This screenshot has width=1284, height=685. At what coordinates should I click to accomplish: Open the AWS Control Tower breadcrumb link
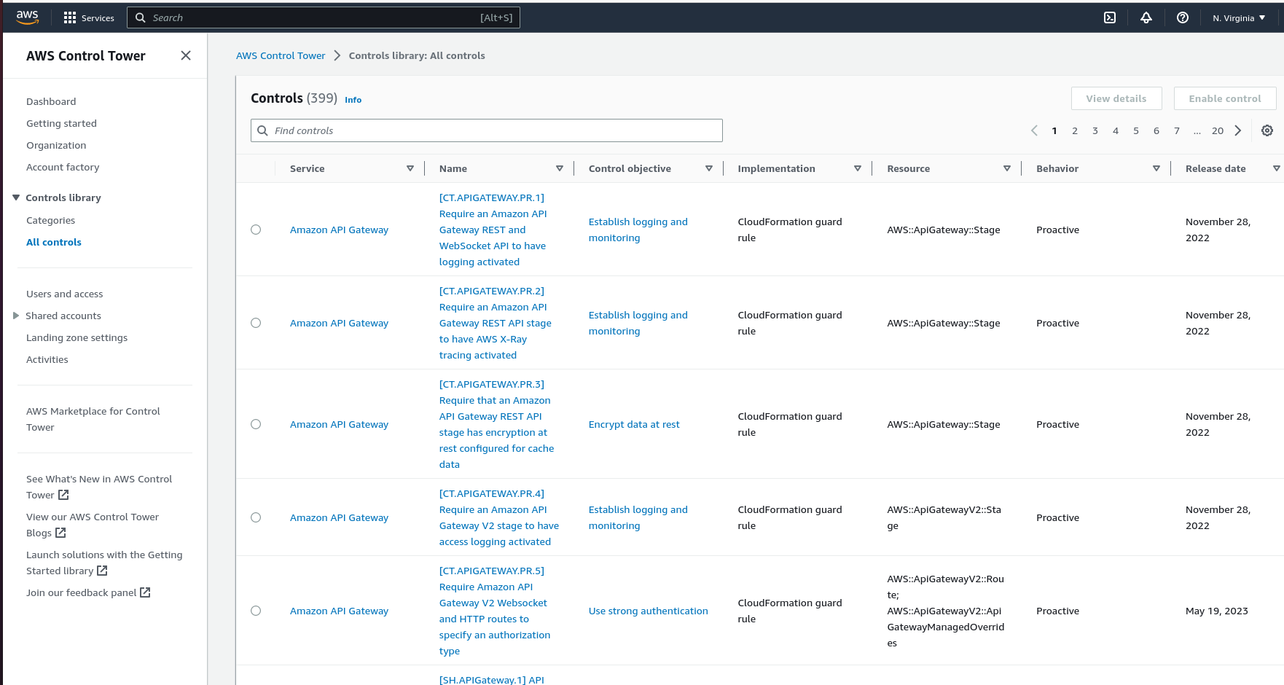[x=281, y=55]
